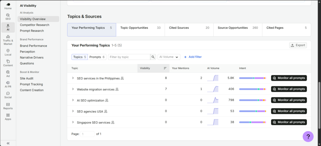Click the Export button
This screenshot has height=146, width=321.
pyautogui.click(x=298, y=45)
